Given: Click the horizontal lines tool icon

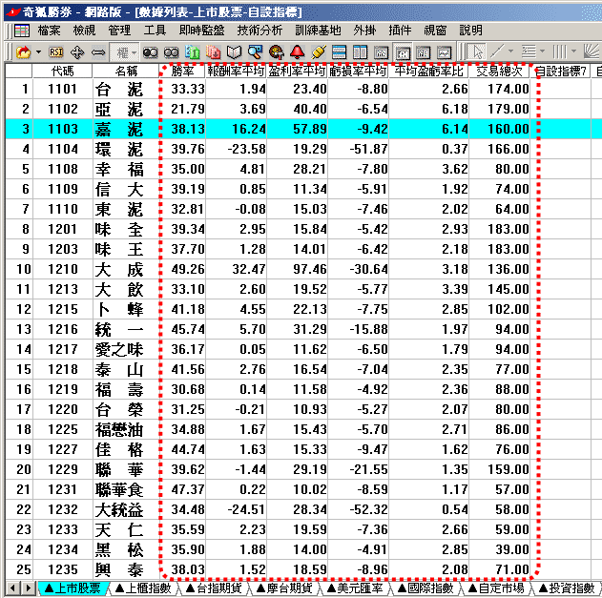Looking at the screenshot, I should [529, 52].
